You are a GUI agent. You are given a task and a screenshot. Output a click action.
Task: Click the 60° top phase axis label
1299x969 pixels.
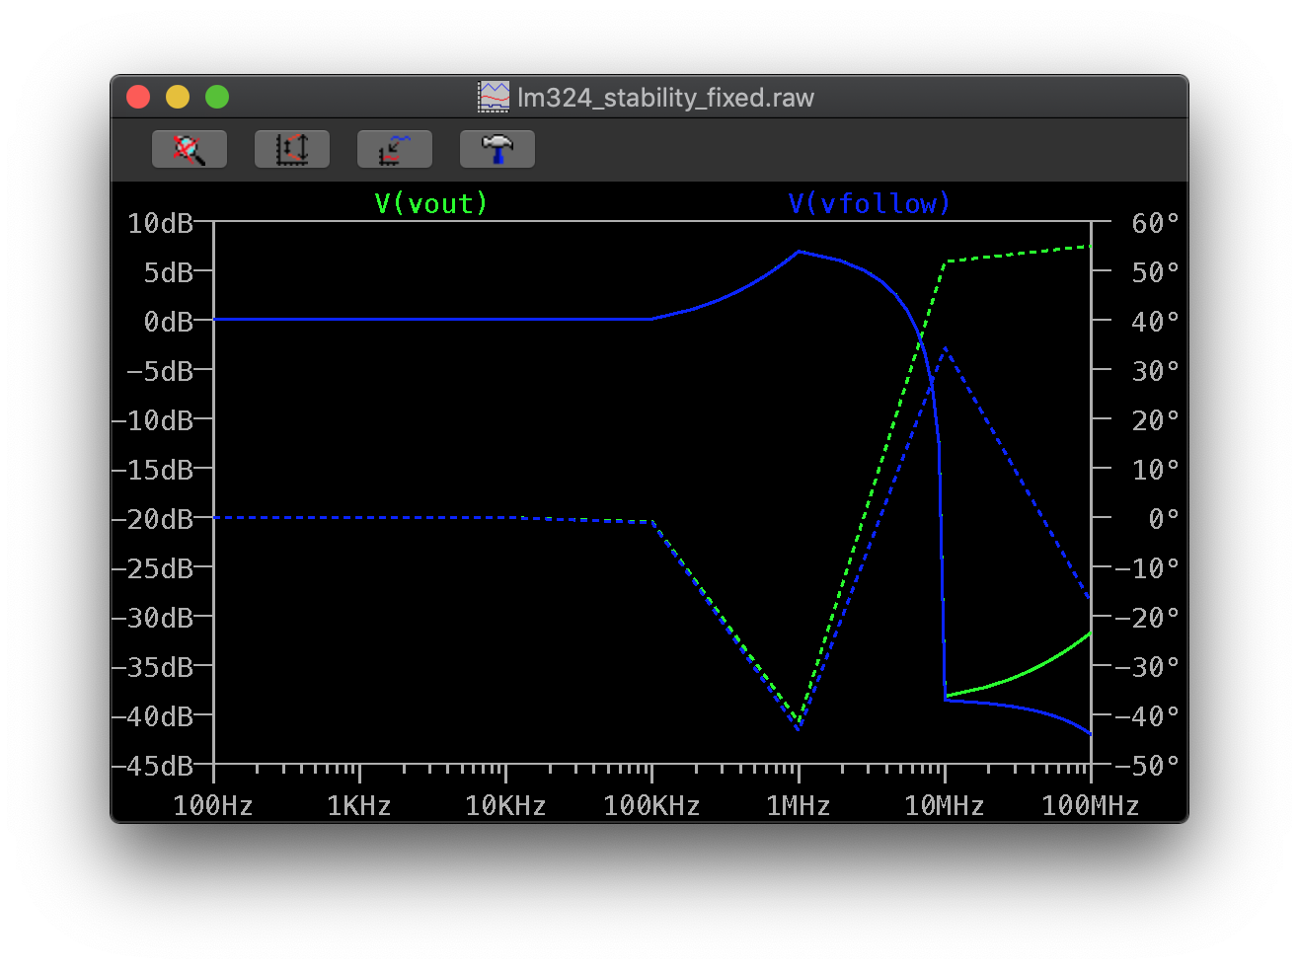(x=1155, y=223)
